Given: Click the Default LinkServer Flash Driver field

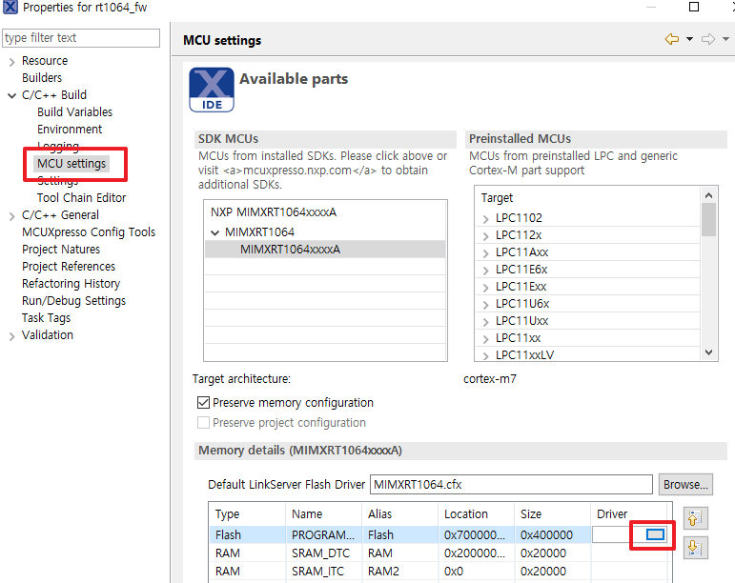Looking at the screenshot, I should [511, 484].
